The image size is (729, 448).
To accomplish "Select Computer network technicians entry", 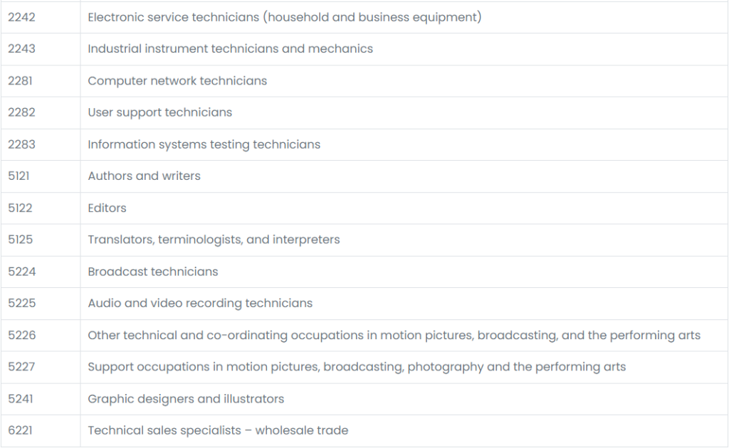I will [177, 81].
